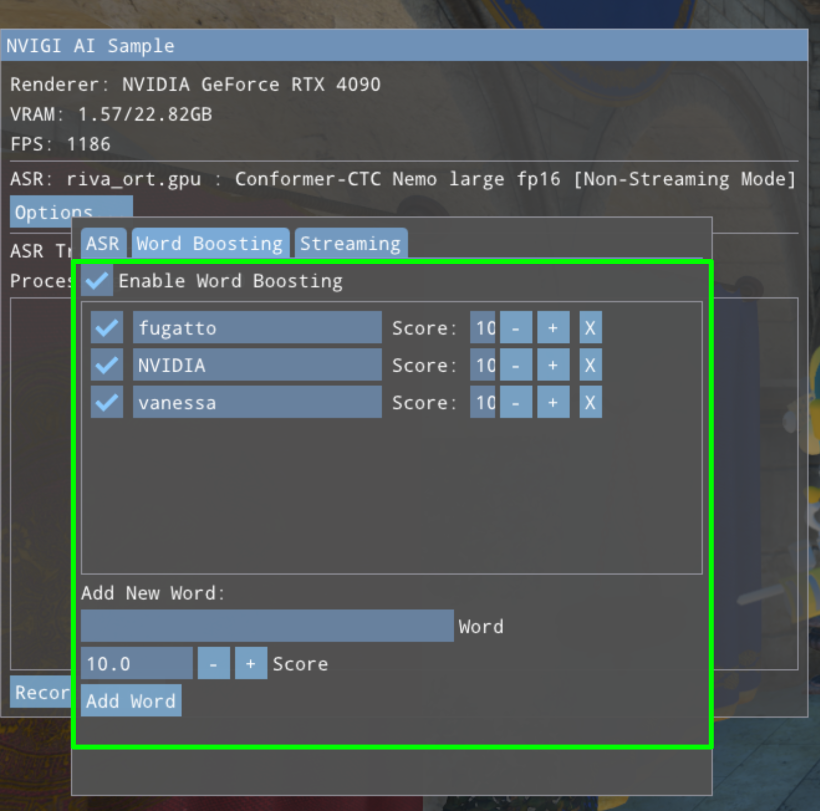Remove the NVIDIA word with X
The height and width of the screenshot is (811, 820).
pyautogui.click(x=591, y=365)
